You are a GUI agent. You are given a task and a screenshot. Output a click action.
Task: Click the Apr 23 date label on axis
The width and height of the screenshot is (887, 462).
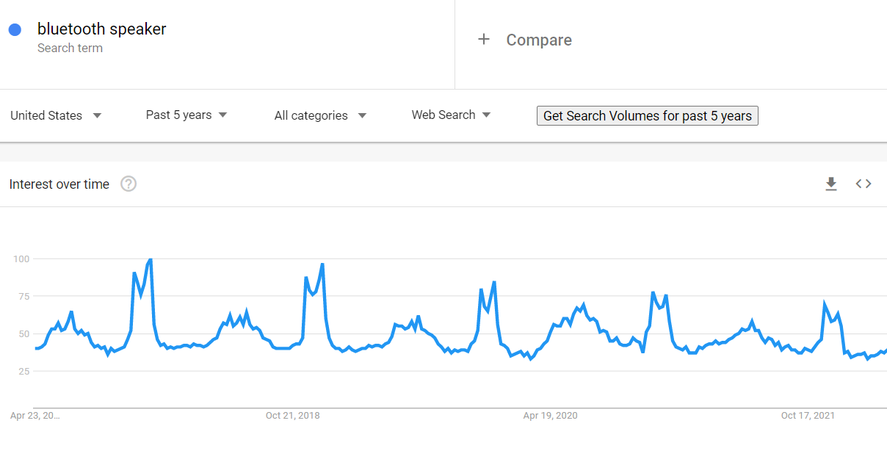point(35,416)
